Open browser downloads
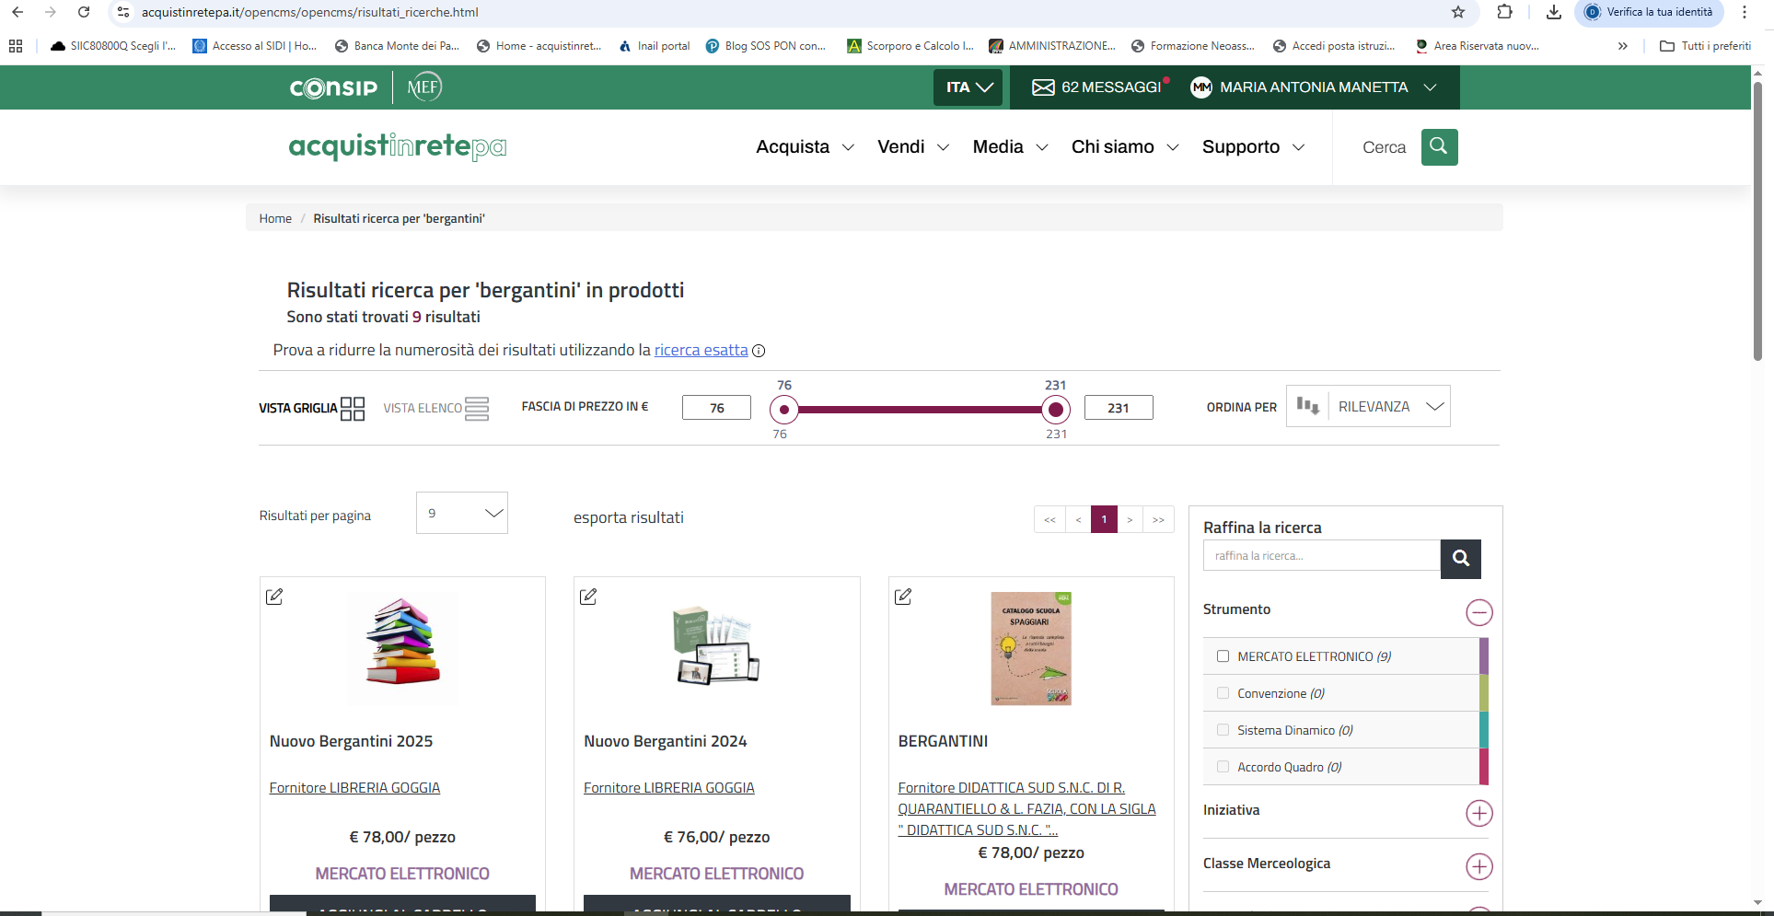Screen dimensions: 1774x916 pos(1554,12)
